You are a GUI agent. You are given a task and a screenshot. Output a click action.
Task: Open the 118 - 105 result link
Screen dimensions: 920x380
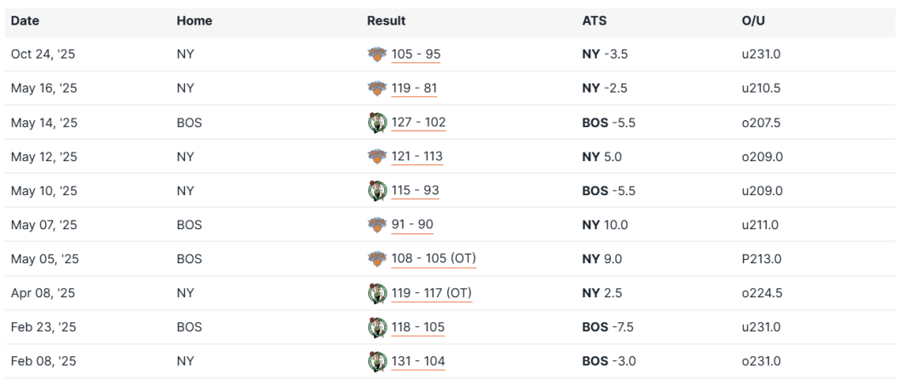417,327
